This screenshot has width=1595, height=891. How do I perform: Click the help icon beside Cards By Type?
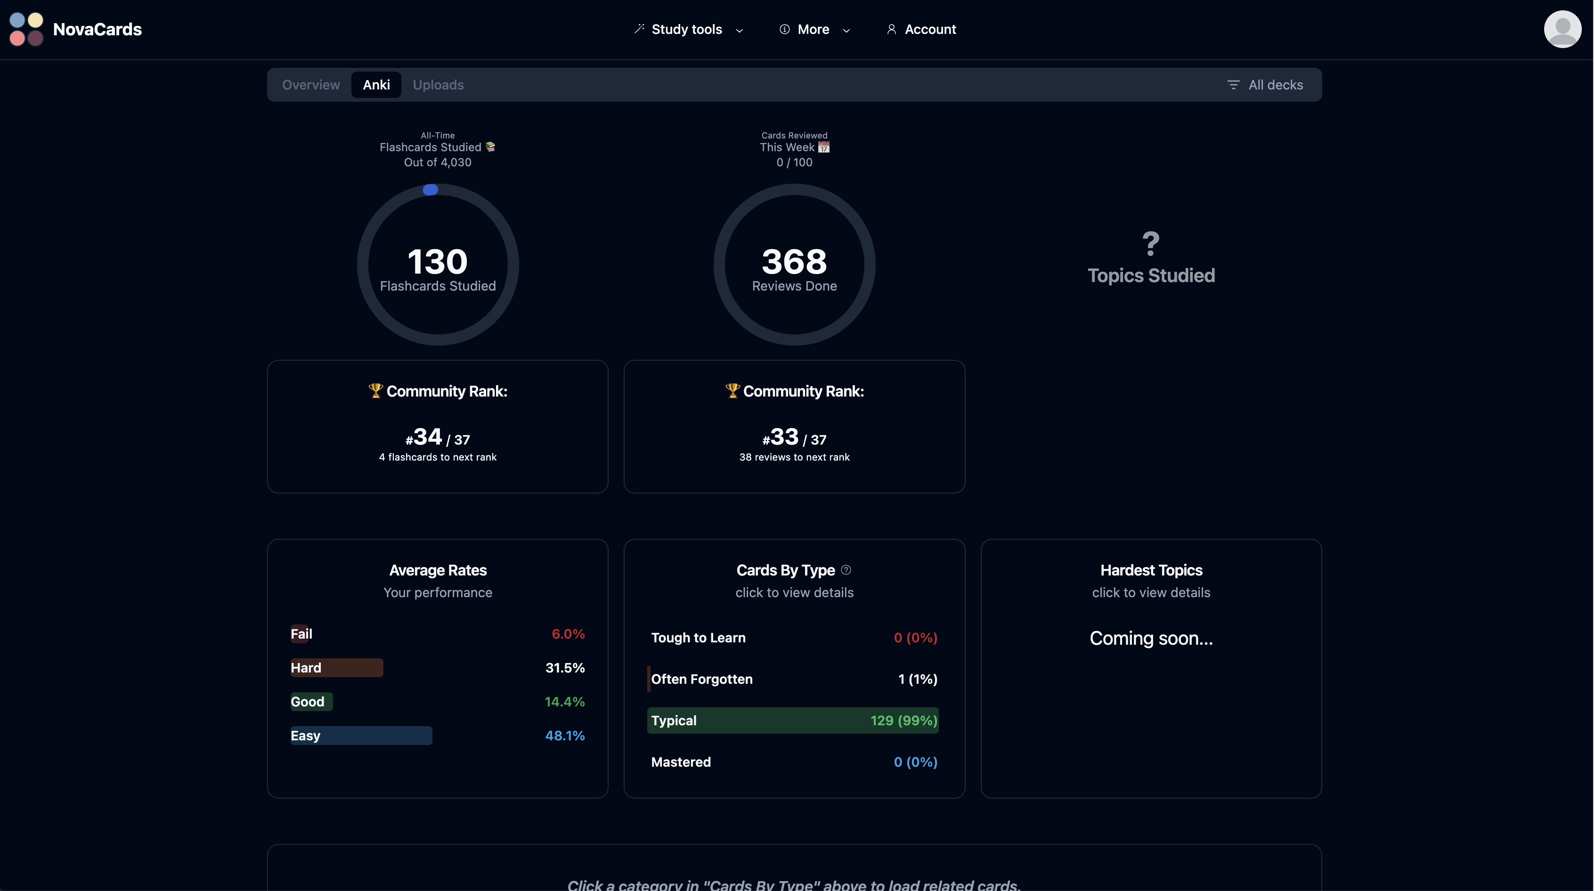coord(846,570)
